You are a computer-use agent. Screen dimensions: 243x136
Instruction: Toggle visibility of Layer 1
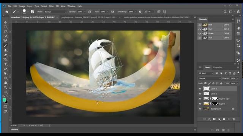click(x=200, y=104)
